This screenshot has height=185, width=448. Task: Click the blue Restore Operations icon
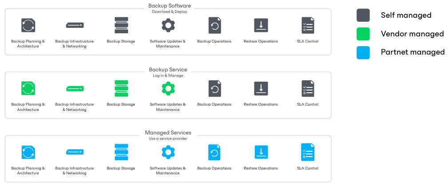click(x=261, y=152)
